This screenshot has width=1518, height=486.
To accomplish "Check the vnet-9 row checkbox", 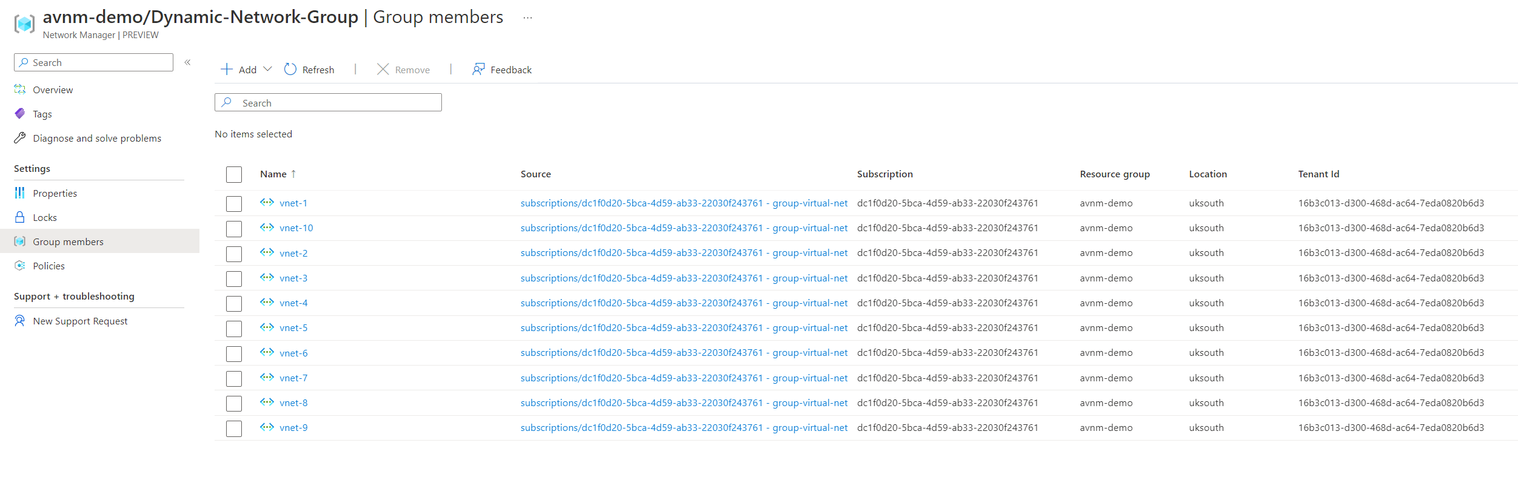I will click(234, 429).
